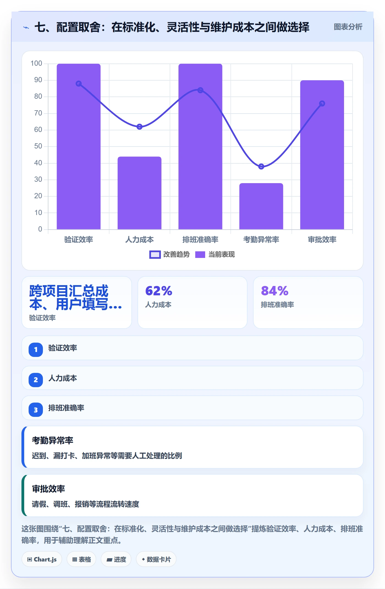Click the 100 y-axis tick label
The width and height of the screenshot is (385, 589).
[36, 63]
